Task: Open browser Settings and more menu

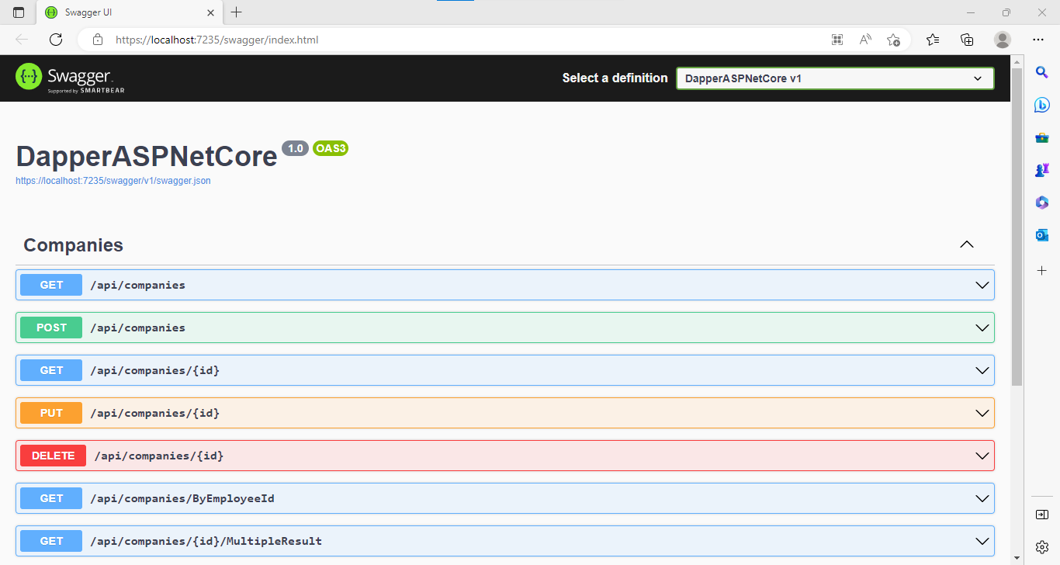Action: 1038,40
